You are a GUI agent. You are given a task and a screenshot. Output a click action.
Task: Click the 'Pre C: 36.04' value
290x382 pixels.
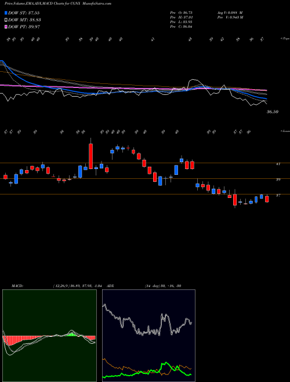coord(181,27)
